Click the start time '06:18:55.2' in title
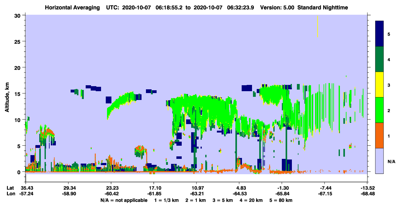This screenshot has height=209, width=408. pos(168,8)
